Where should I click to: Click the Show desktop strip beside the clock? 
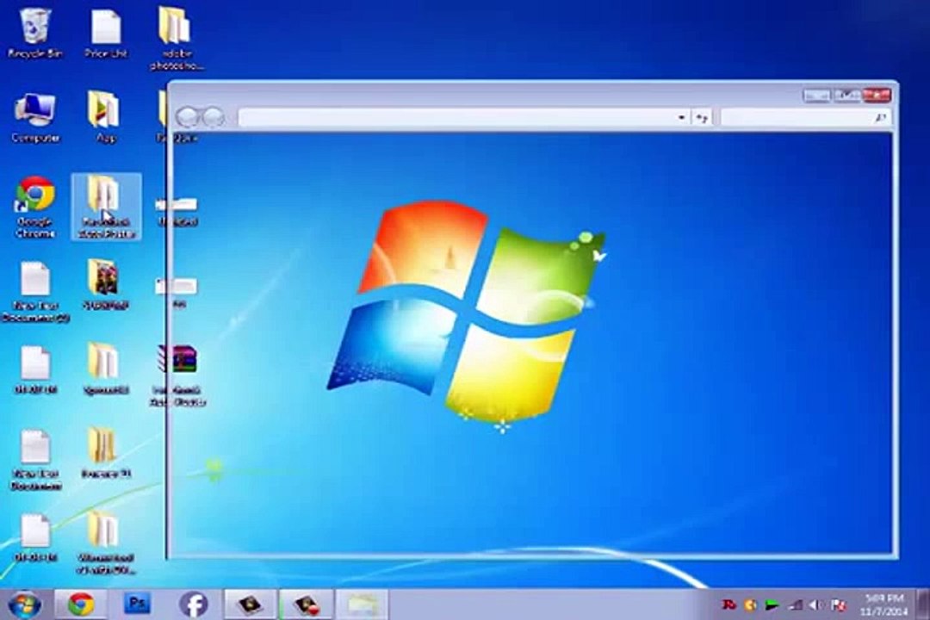pyautogui.click(x=923, y=604)
